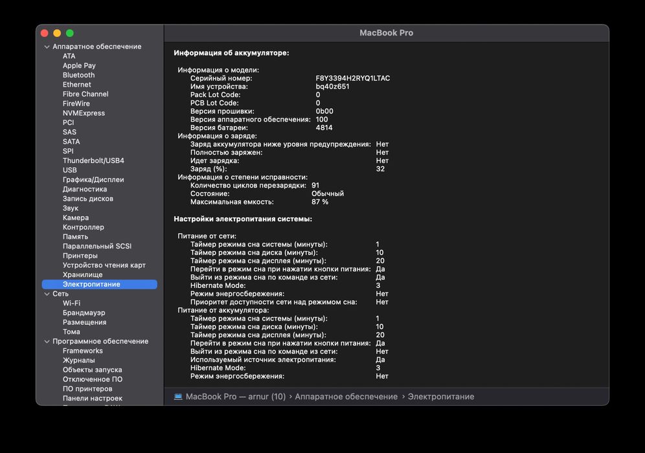Click maximum capacity value 87 %
The width and height of the screenshot is (645, 453).
tap(320, 202)
